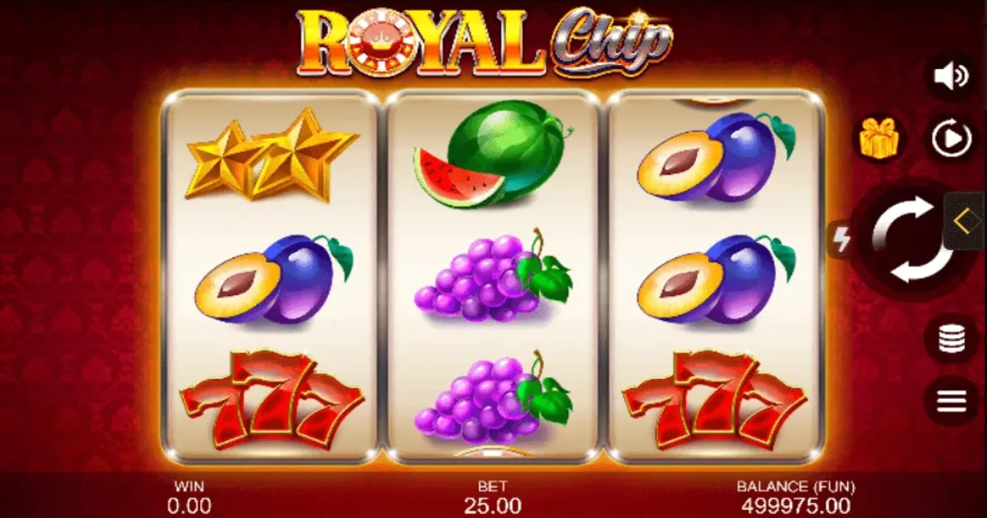Open bet settings with the coin stack icon
The height and width of the screenshot is (518, 987).
(x=952, y=338)
